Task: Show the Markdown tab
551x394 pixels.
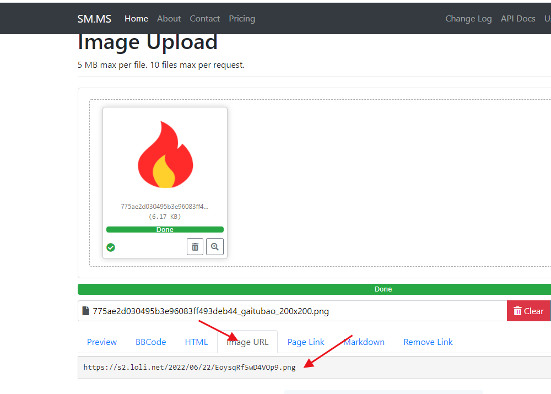Action: point(364,342)
